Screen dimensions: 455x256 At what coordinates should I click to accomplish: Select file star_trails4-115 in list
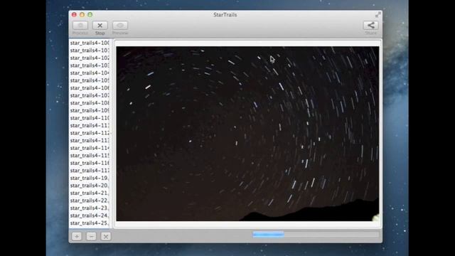(x=90, y=156)
